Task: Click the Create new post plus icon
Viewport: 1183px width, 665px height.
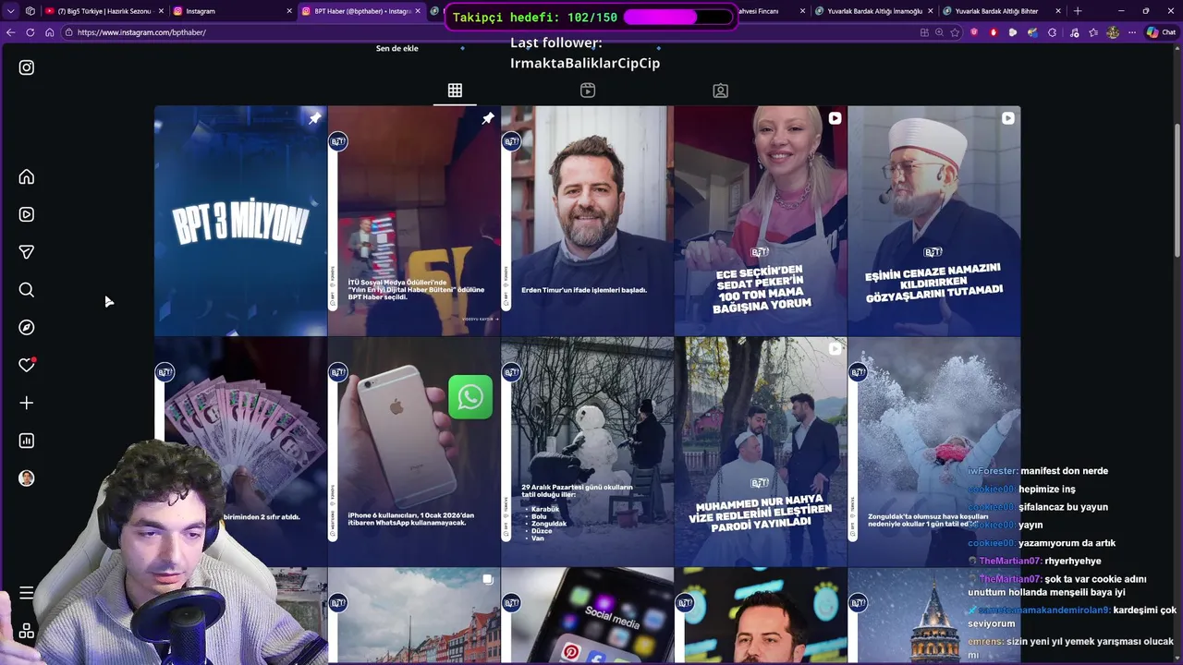Action: (x=27, y=403)
